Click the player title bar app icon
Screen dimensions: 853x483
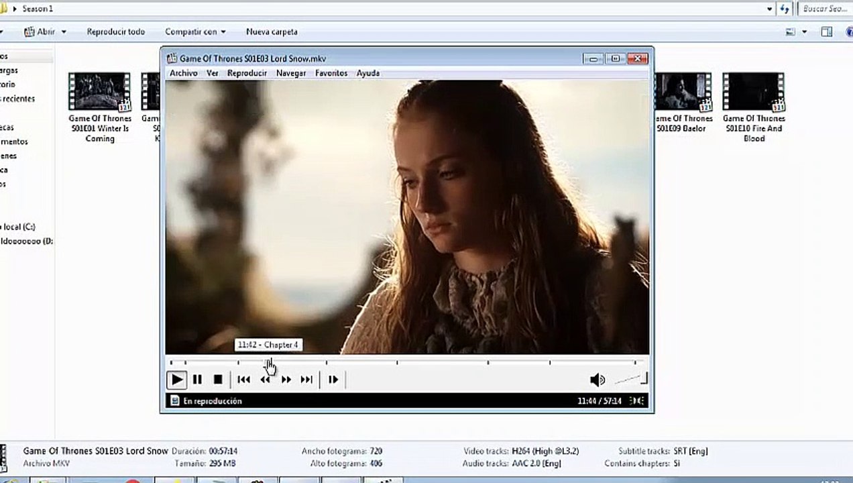pos(172,58)
